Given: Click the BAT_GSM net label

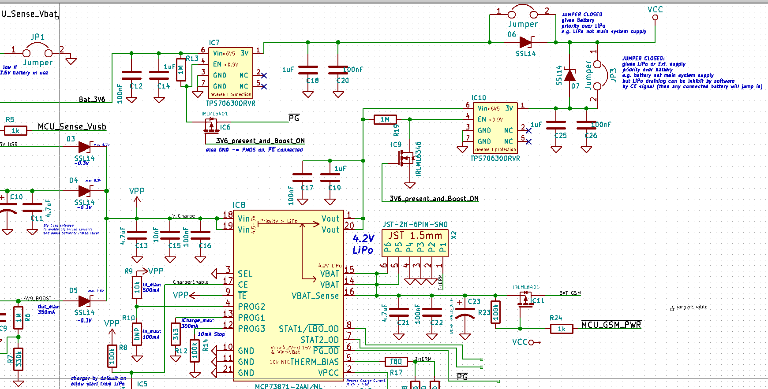Looking at the screenshot, I should click(570, 293).
